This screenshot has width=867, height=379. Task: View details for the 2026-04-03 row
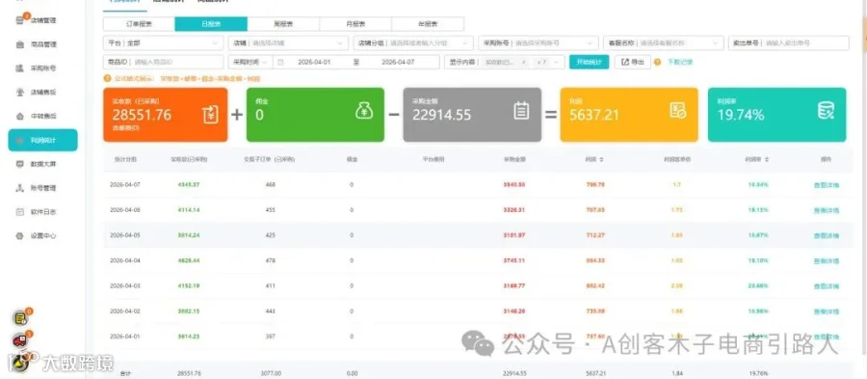point(827,286)
